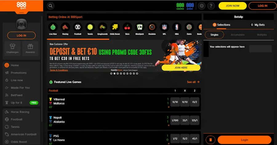Click the 888sport logo
The image size is (277, 145).
(21, 6)
